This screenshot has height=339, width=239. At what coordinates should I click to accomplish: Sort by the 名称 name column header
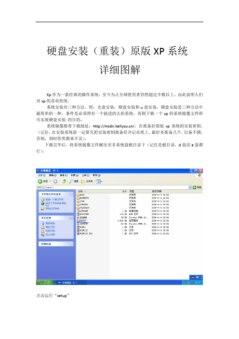point(93,191)
